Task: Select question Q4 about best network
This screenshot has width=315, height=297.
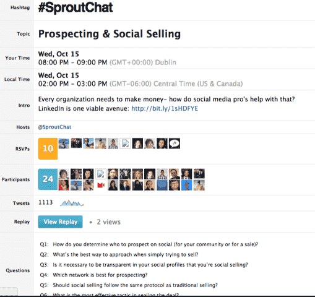Action: 93,275
